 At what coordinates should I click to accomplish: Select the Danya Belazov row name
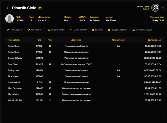(15, 58)
